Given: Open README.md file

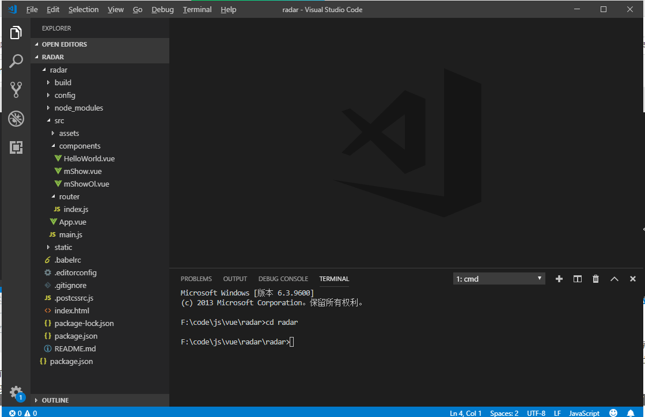Looking at the screenshot, I should [75, 348].
